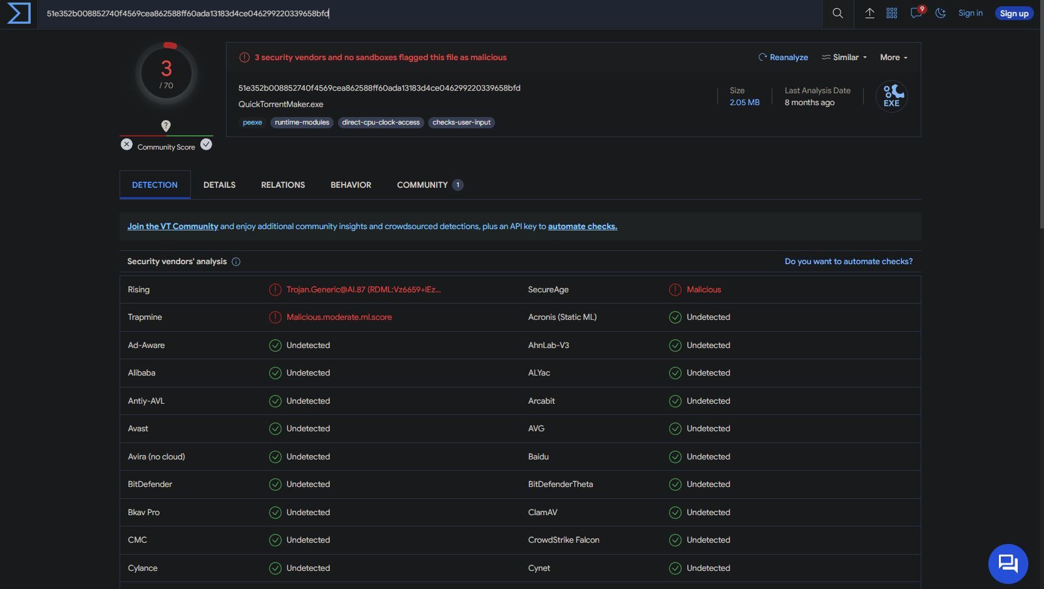
Task: Vote community score down with X
Action: [x=126, y=145]
